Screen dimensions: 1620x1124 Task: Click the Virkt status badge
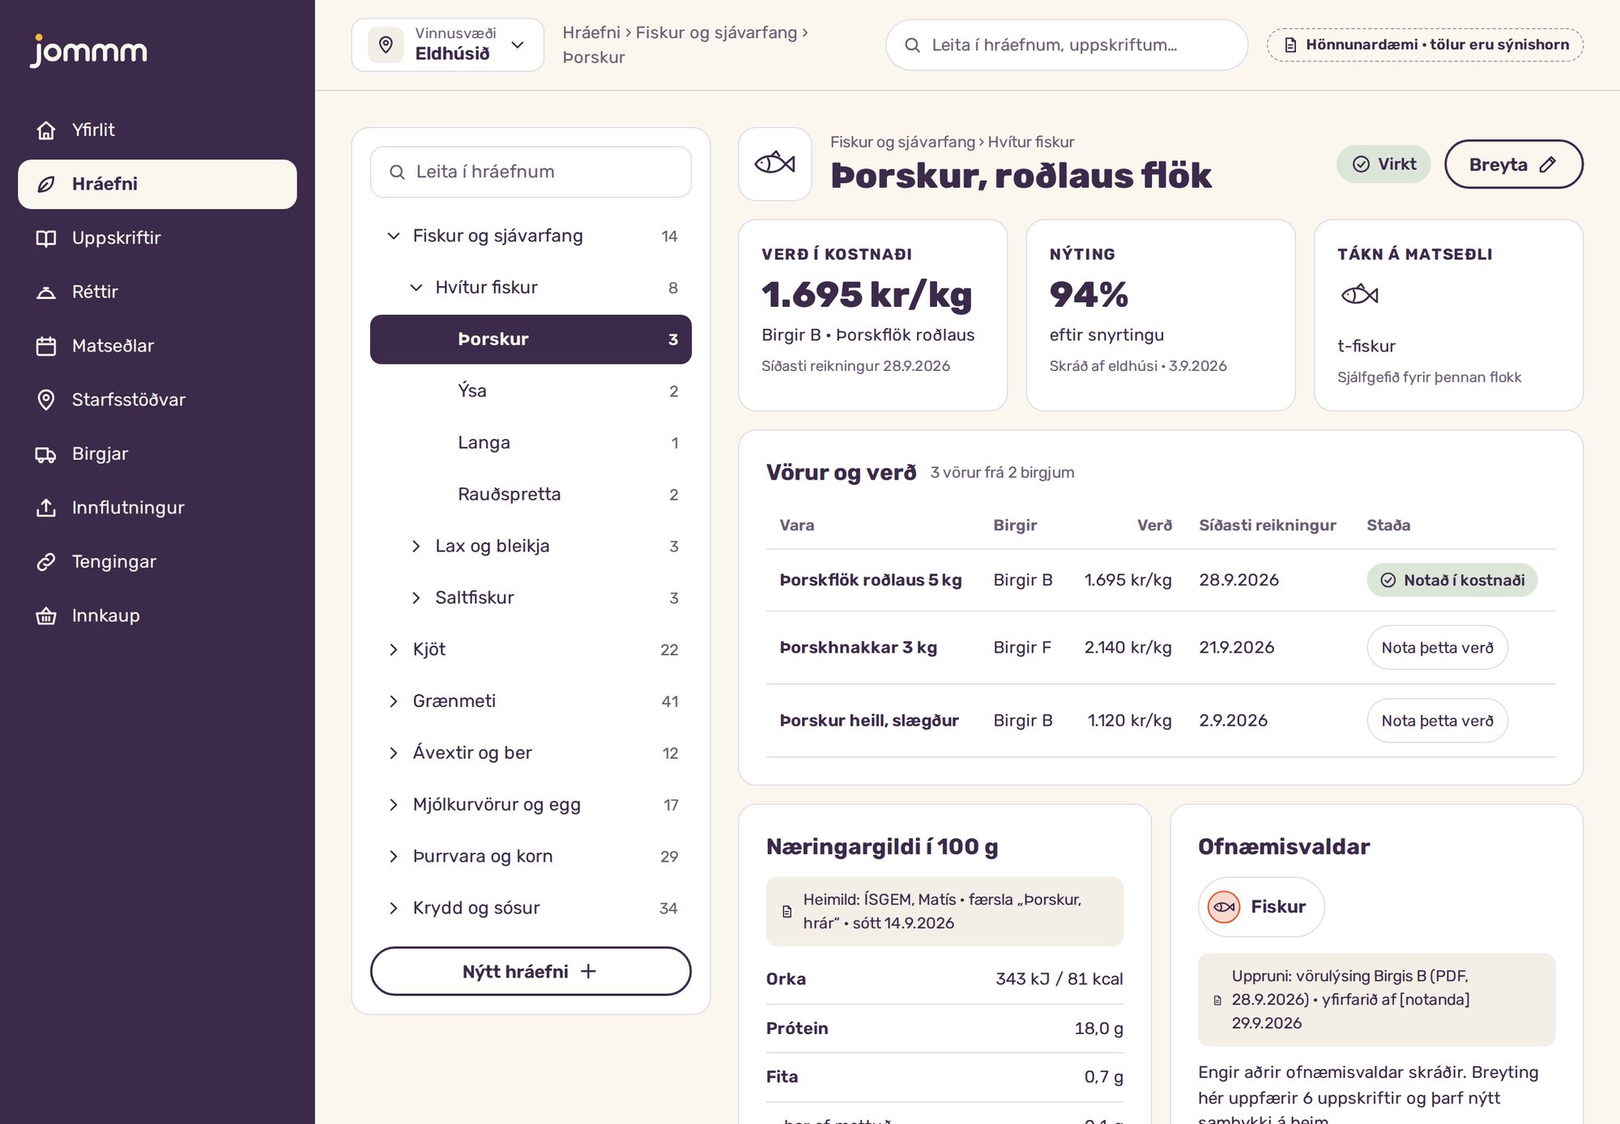(1383, 164)
